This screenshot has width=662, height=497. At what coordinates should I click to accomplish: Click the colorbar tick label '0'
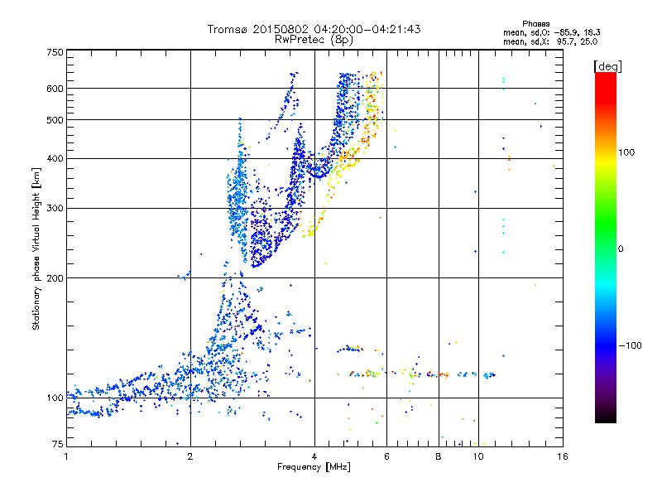(x=621, y=249)
